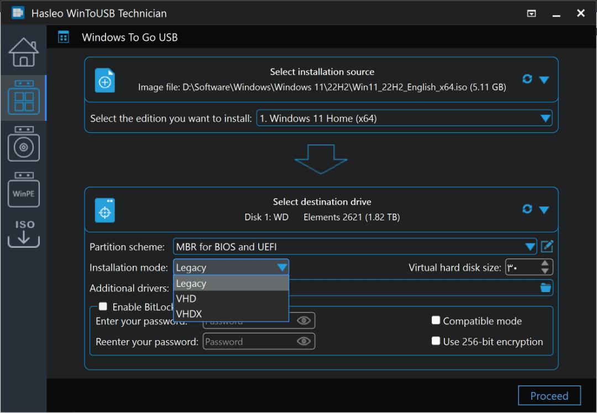The image size is (597, 413).
Task: Refresh the destination drive list
Action: (527, 209)
